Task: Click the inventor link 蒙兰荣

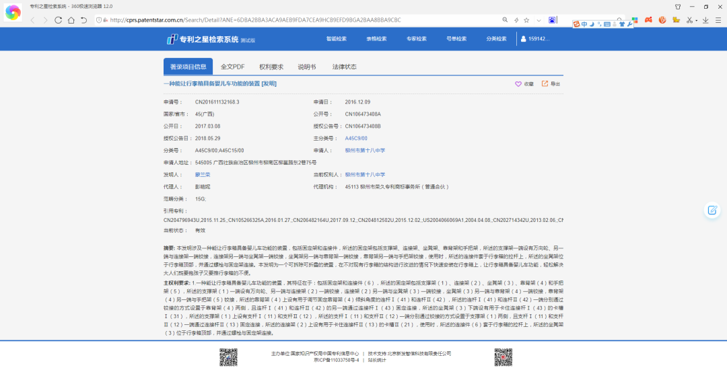Action: click(x=203, y=174)
